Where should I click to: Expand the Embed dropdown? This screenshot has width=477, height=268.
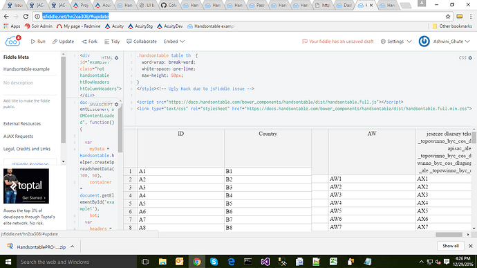[x=174, y=41]
